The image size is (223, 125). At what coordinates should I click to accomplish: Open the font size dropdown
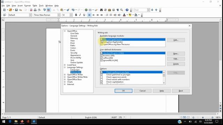[x=71, y=15]
